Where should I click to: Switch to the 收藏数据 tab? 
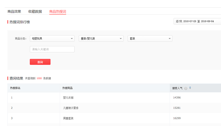35,11
